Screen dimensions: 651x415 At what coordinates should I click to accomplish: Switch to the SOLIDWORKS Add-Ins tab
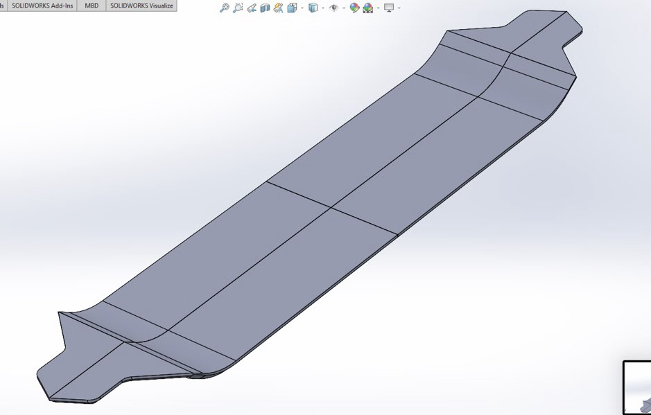point(42,6)
